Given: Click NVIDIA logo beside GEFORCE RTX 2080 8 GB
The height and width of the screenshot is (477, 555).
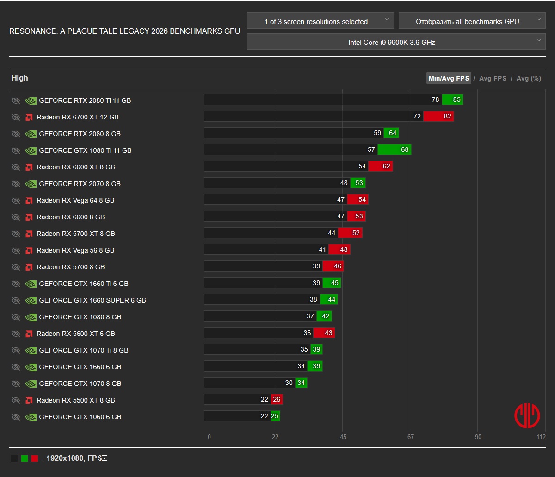Looking at the screenshot, I should (31, 134).
